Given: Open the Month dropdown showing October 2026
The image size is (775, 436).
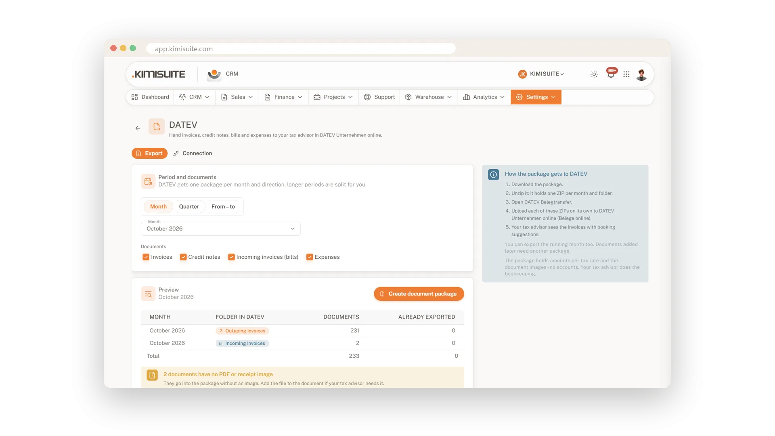Looking at the screenshot, I should [221, 229].
